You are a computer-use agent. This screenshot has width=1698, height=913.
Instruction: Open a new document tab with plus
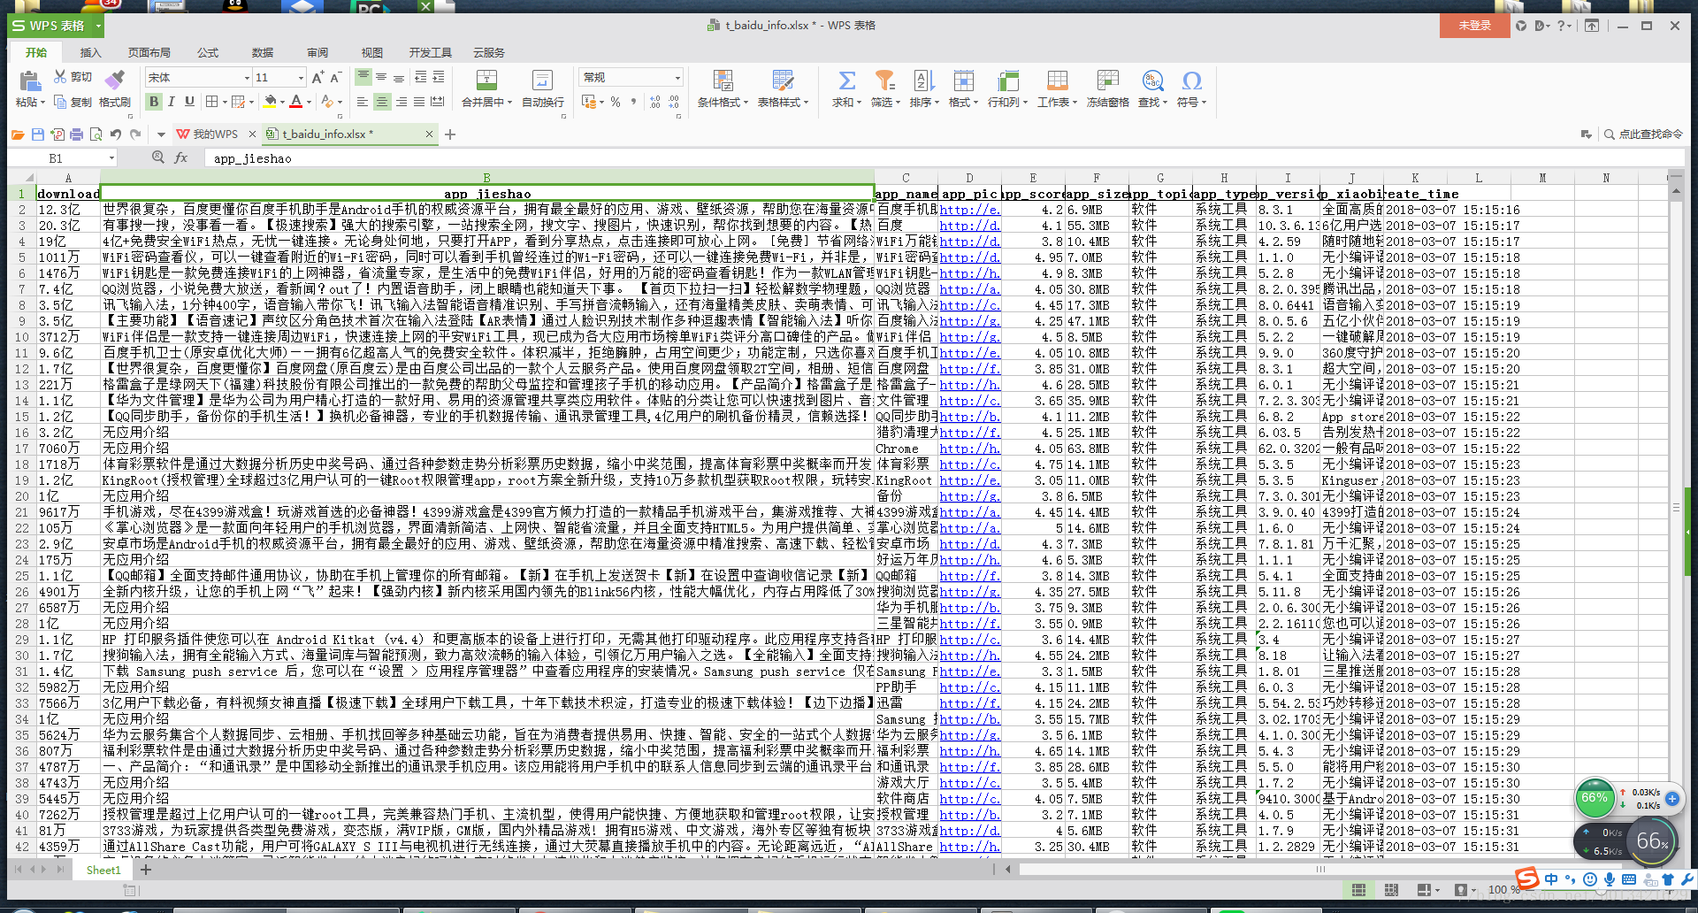[x=450, y=134]
